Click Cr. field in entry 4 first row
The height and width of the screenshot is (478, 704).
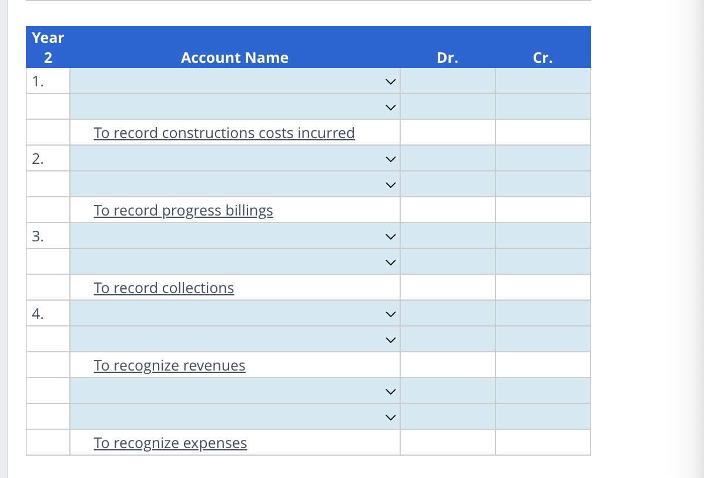point(543,314)
